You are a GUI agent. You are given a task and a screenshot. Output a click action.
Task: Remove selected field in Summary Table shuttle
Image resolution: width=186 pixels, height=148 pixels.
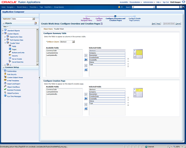[x=86, y=66]
